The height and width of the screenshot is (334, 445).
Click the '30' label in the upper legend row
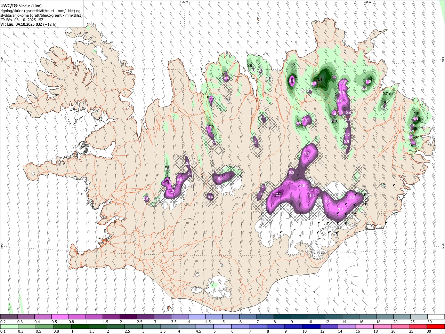(430, 322)
